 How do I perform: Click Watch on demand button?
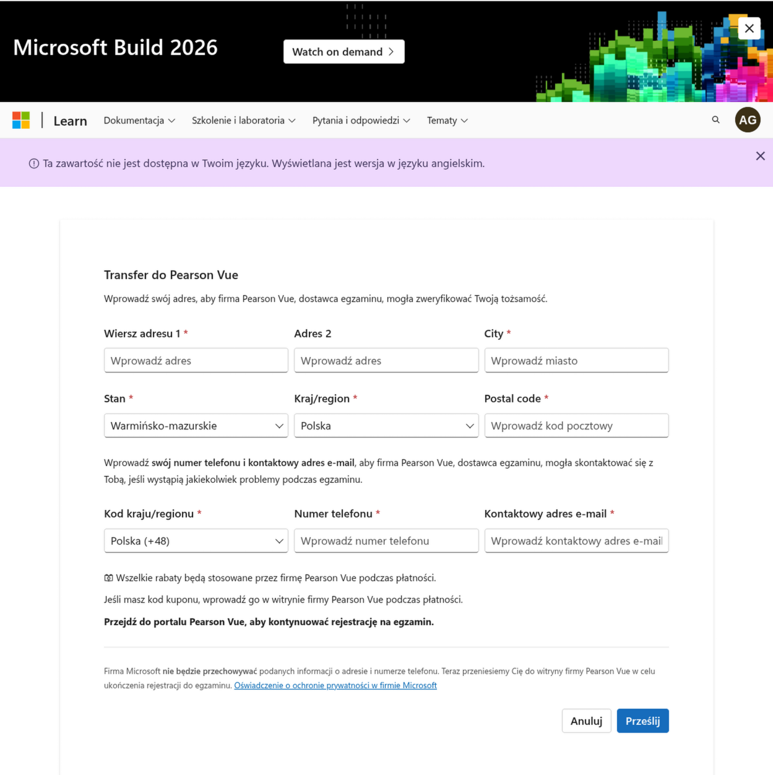pos(344,52)
